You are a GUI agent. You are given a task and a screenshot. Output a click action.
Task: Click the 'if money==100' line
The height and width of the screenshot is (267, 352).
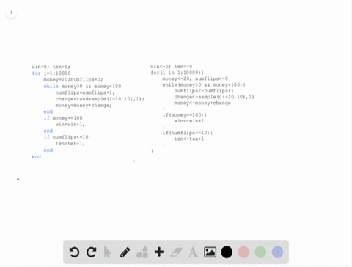63,118
